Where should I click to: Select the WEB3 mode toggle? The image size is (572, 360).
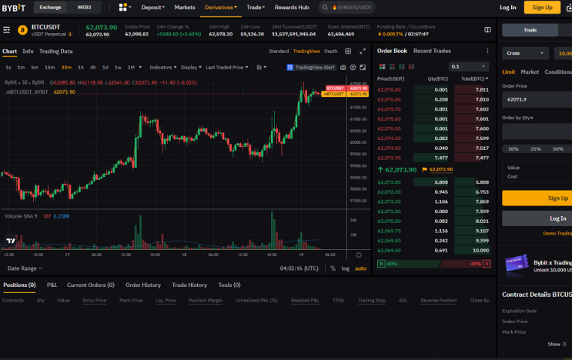pos(84,7)
